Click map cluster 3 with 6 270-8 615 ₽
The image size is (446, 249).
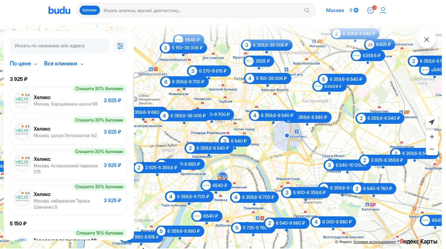coord(209,71)
